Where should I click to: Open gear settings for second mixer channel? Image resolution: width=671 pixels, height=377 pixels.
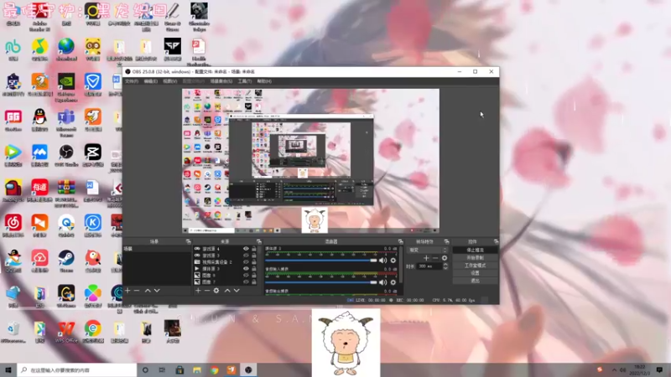(x=393, y=282)
